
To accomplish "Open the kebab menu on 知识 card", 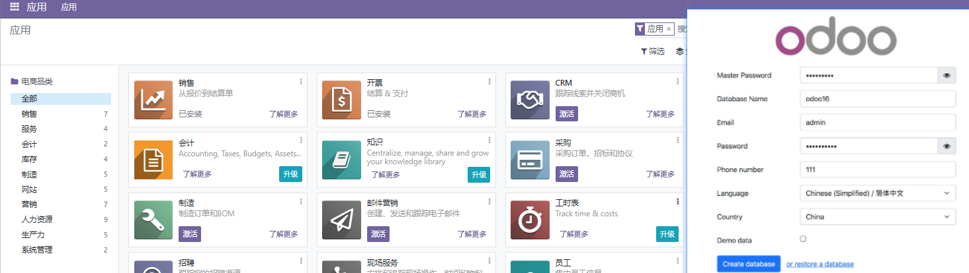I will pyautogui.click(x=489, y=140).
